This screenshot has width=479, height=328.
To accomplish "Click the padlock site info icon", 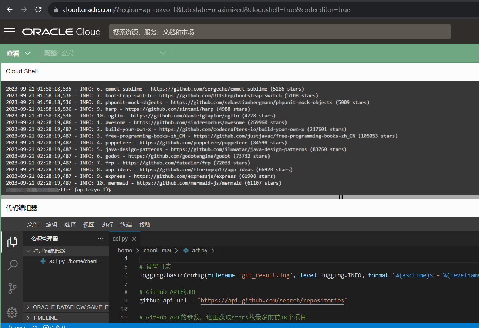I will pyautogui.click(x=56, y=10).
